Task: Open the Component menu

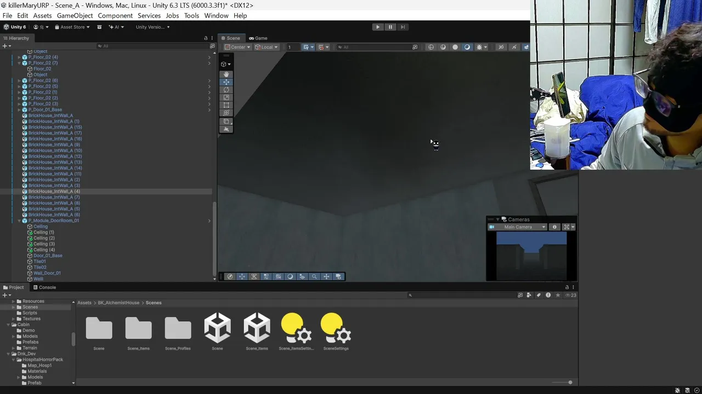Action: pos(115,15)
